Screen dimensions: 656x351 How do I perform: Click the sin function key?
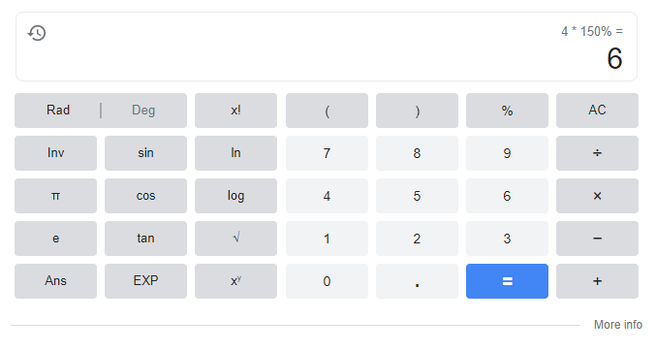pos(145,153)
